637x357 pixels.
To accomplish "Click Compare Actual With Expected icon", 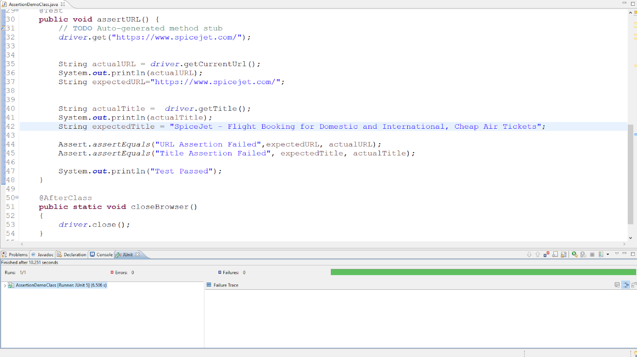I will coord(634,285).
